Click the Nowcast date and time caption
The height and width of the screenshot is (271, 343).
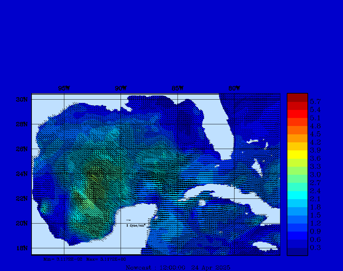(178, 268)
